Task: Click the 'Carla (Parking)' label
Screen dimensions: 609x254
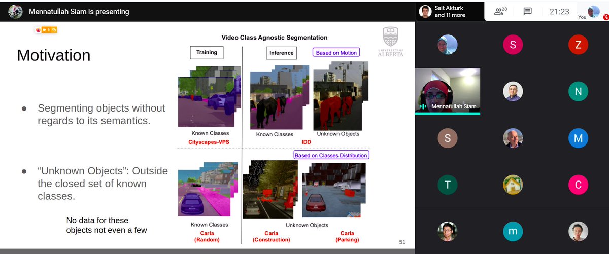Action: click(x=347, y=236)
